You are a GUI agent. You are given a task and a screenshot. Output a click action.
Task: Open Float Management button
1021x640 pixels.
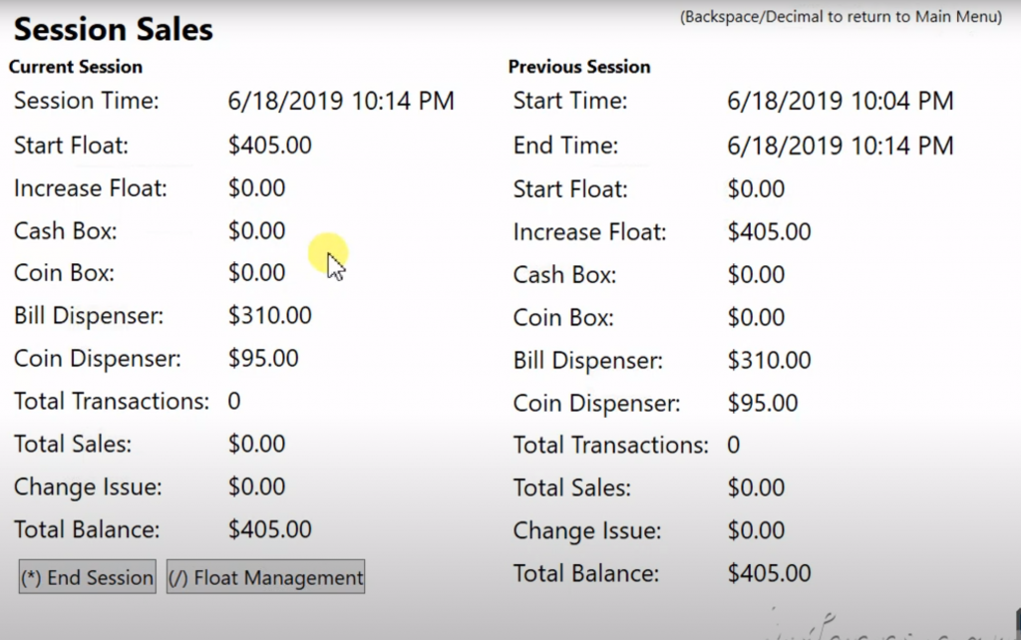tap(265, 577)
